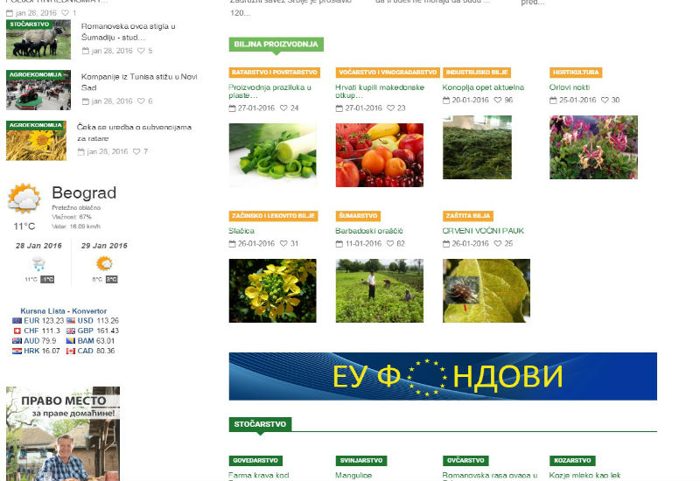The height and width of the screenshot is (481, 700).
Task: Open the SVINJARSTVO category tag
Action: [361, 461]
